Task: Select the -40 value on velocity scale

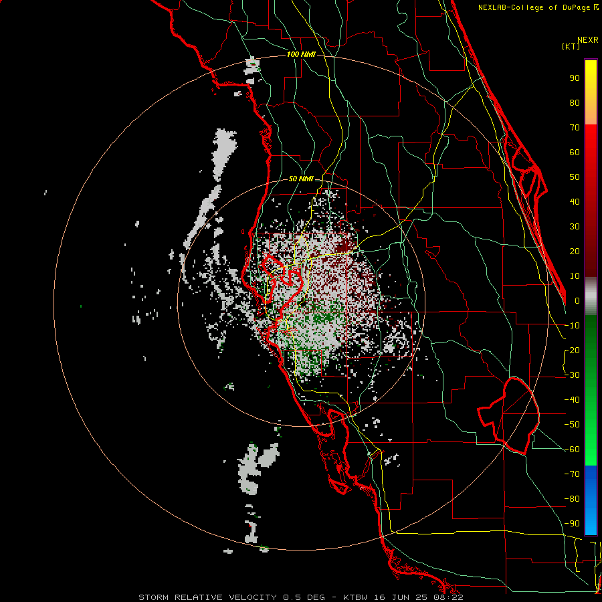Action: point(572,400)
